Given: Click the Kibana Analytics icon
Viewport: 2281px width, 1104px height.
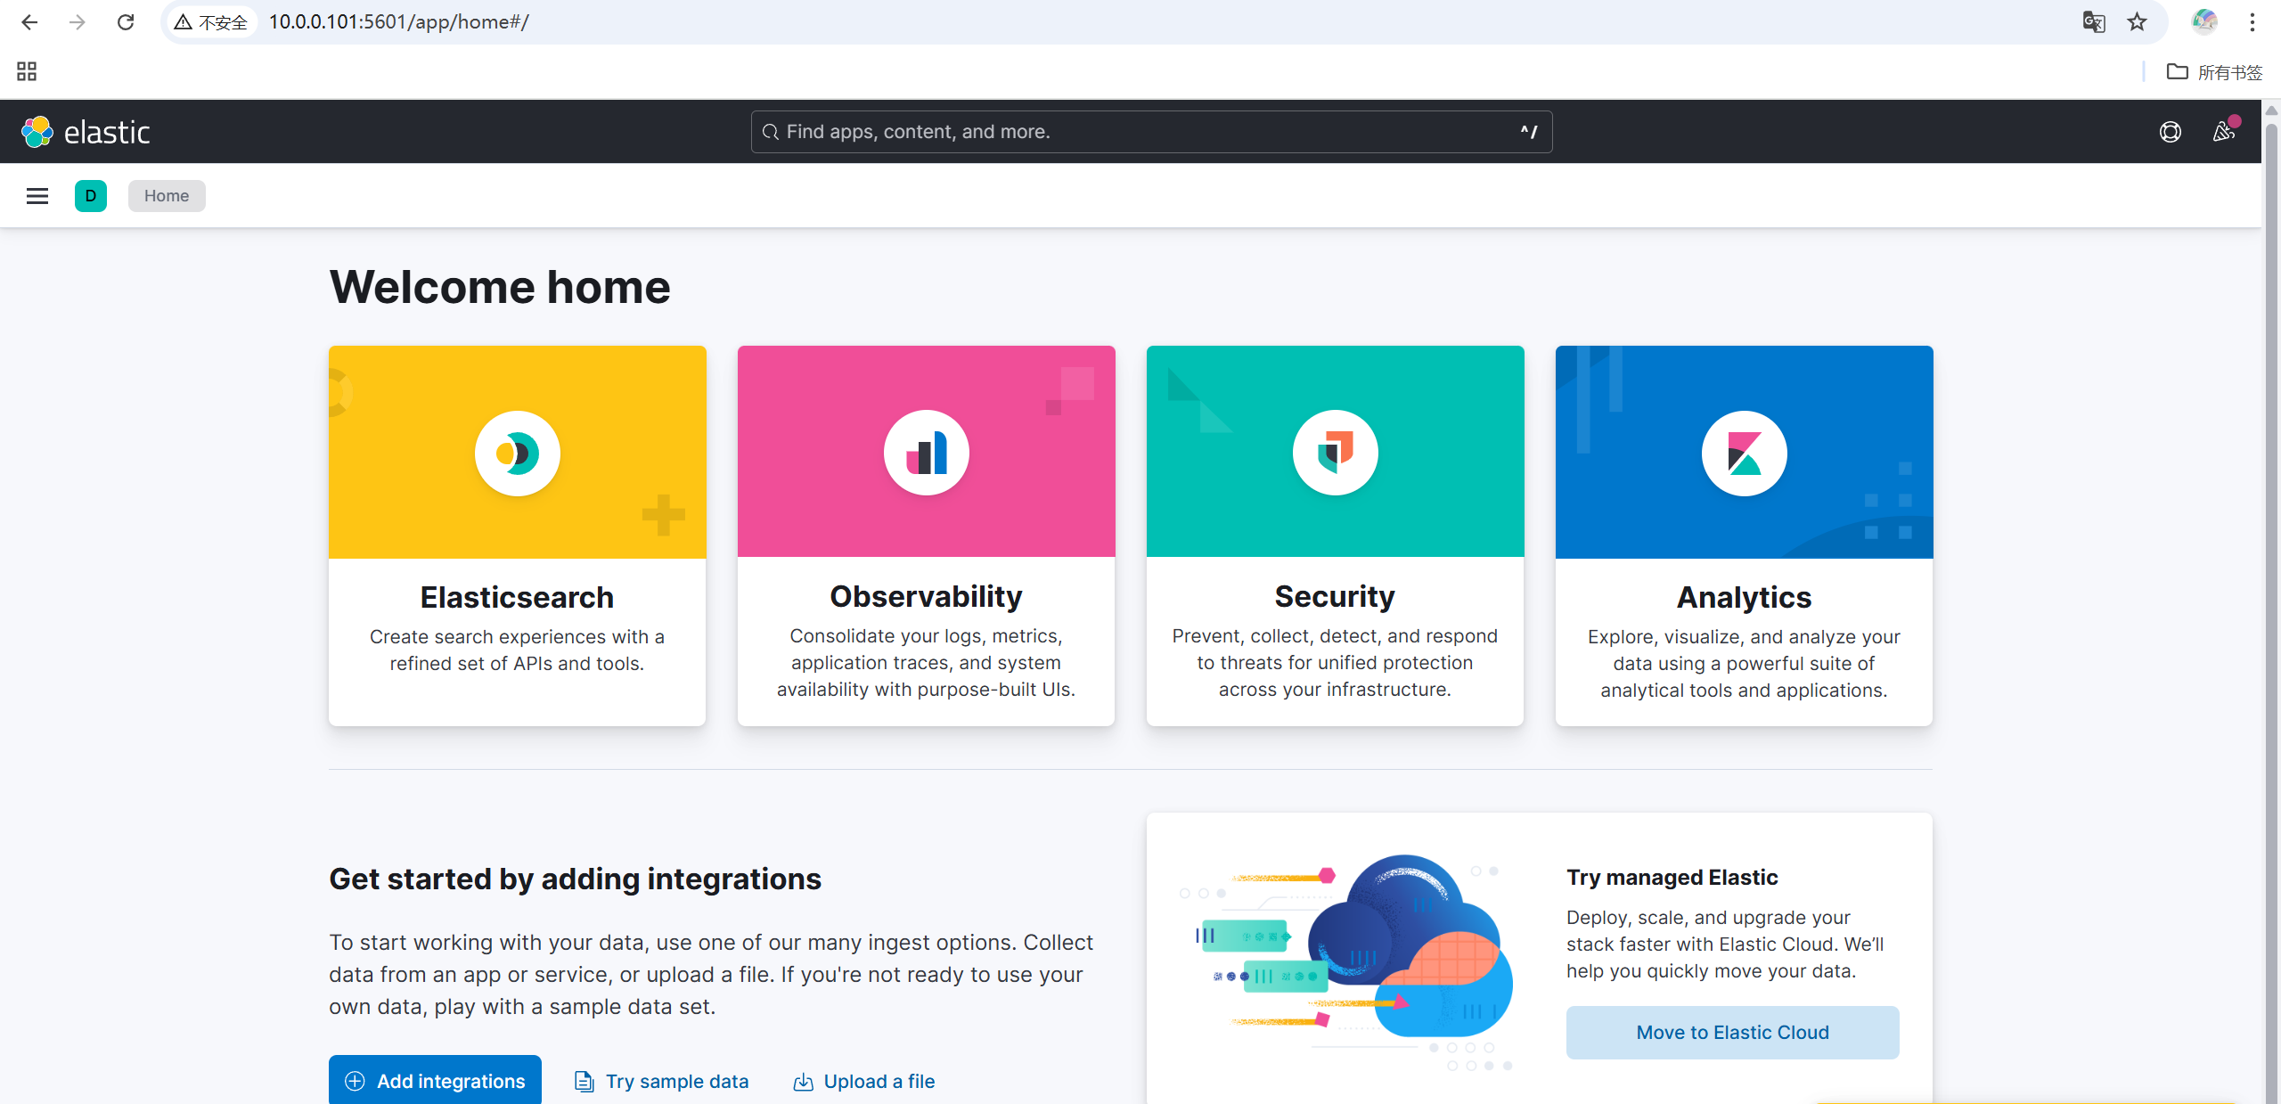Looking at the screenshot, I should pyautogui.click(x=1744, y=453).
